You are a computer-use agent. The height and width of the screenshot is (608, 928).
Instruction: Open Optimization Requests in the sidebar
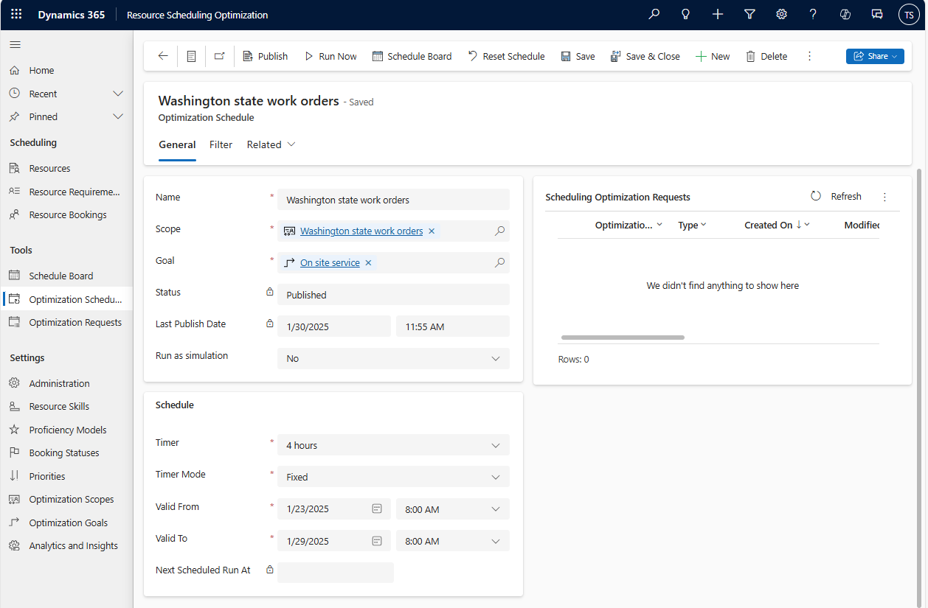click(75, 321)
